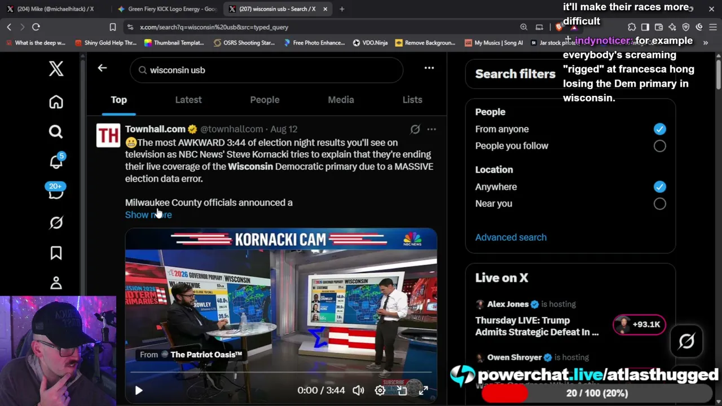Switch to the Top results tab
The image size is (722, 406).
click(x=118, y=100)
